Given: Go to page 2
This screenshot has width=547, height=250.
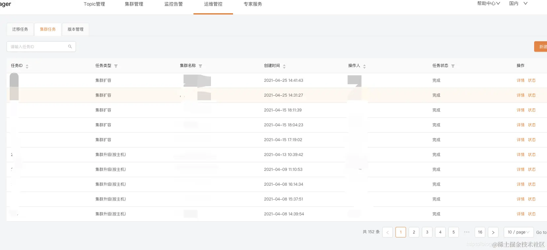Looking at the screenshot, I should [414, 232].
